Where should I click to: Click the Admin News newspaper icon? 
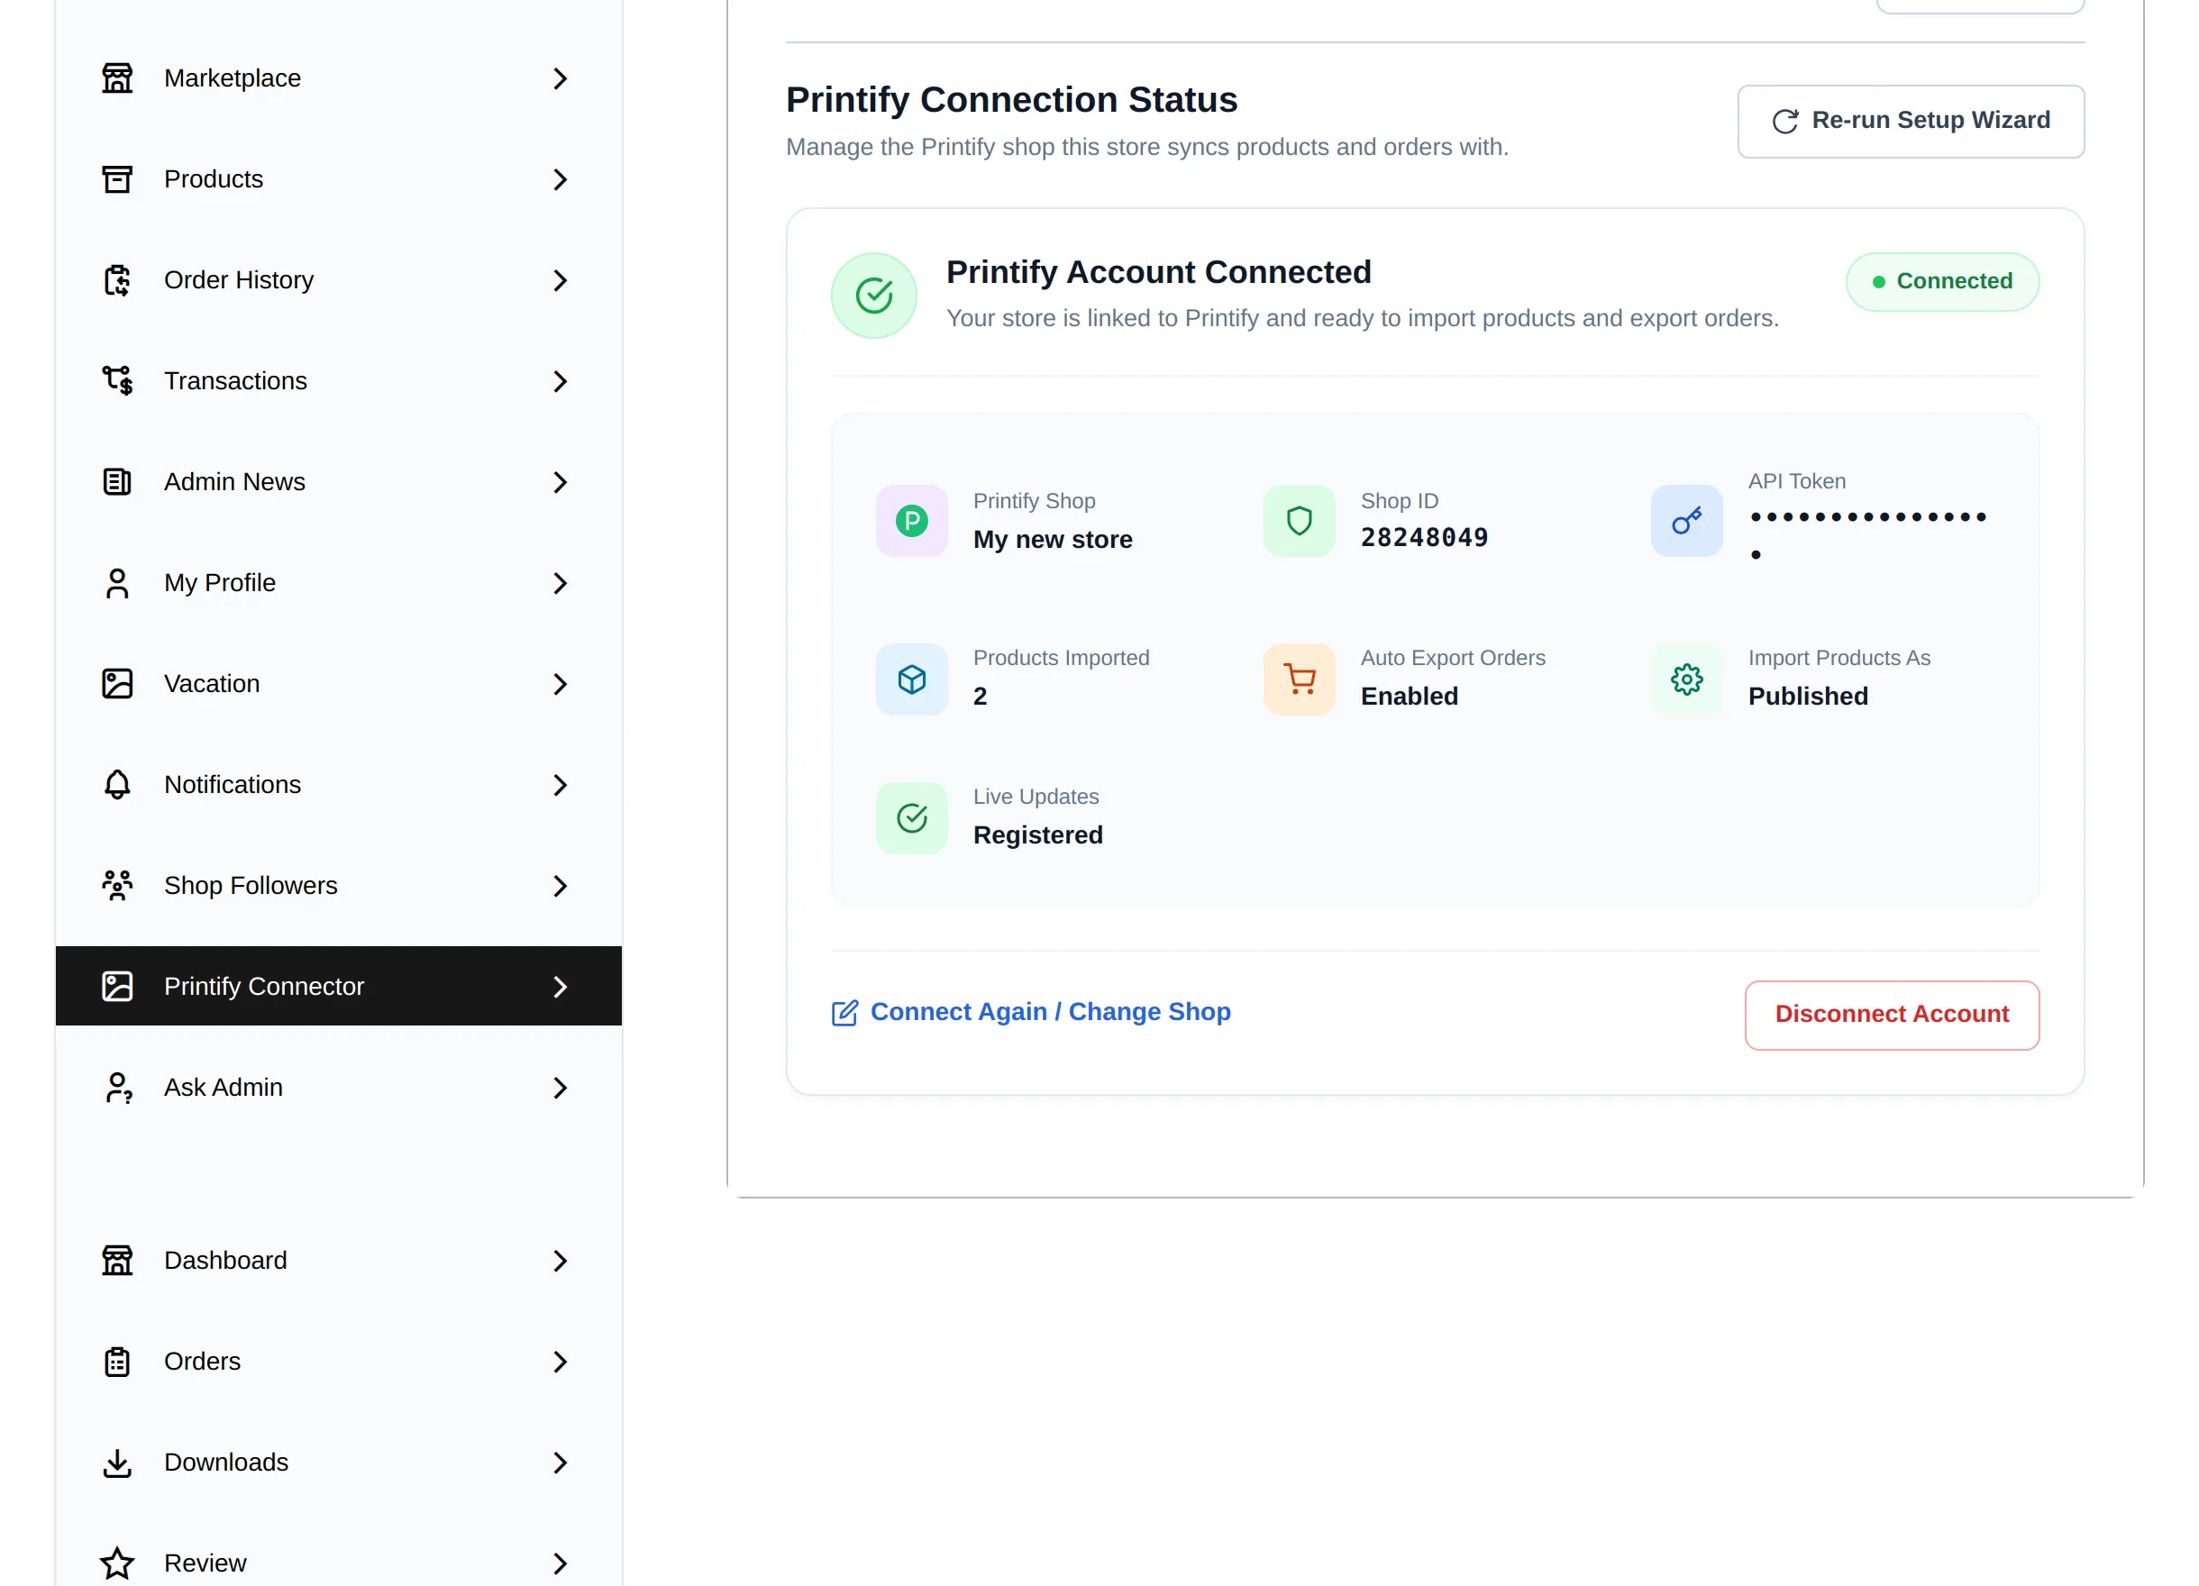coord(117,482)
